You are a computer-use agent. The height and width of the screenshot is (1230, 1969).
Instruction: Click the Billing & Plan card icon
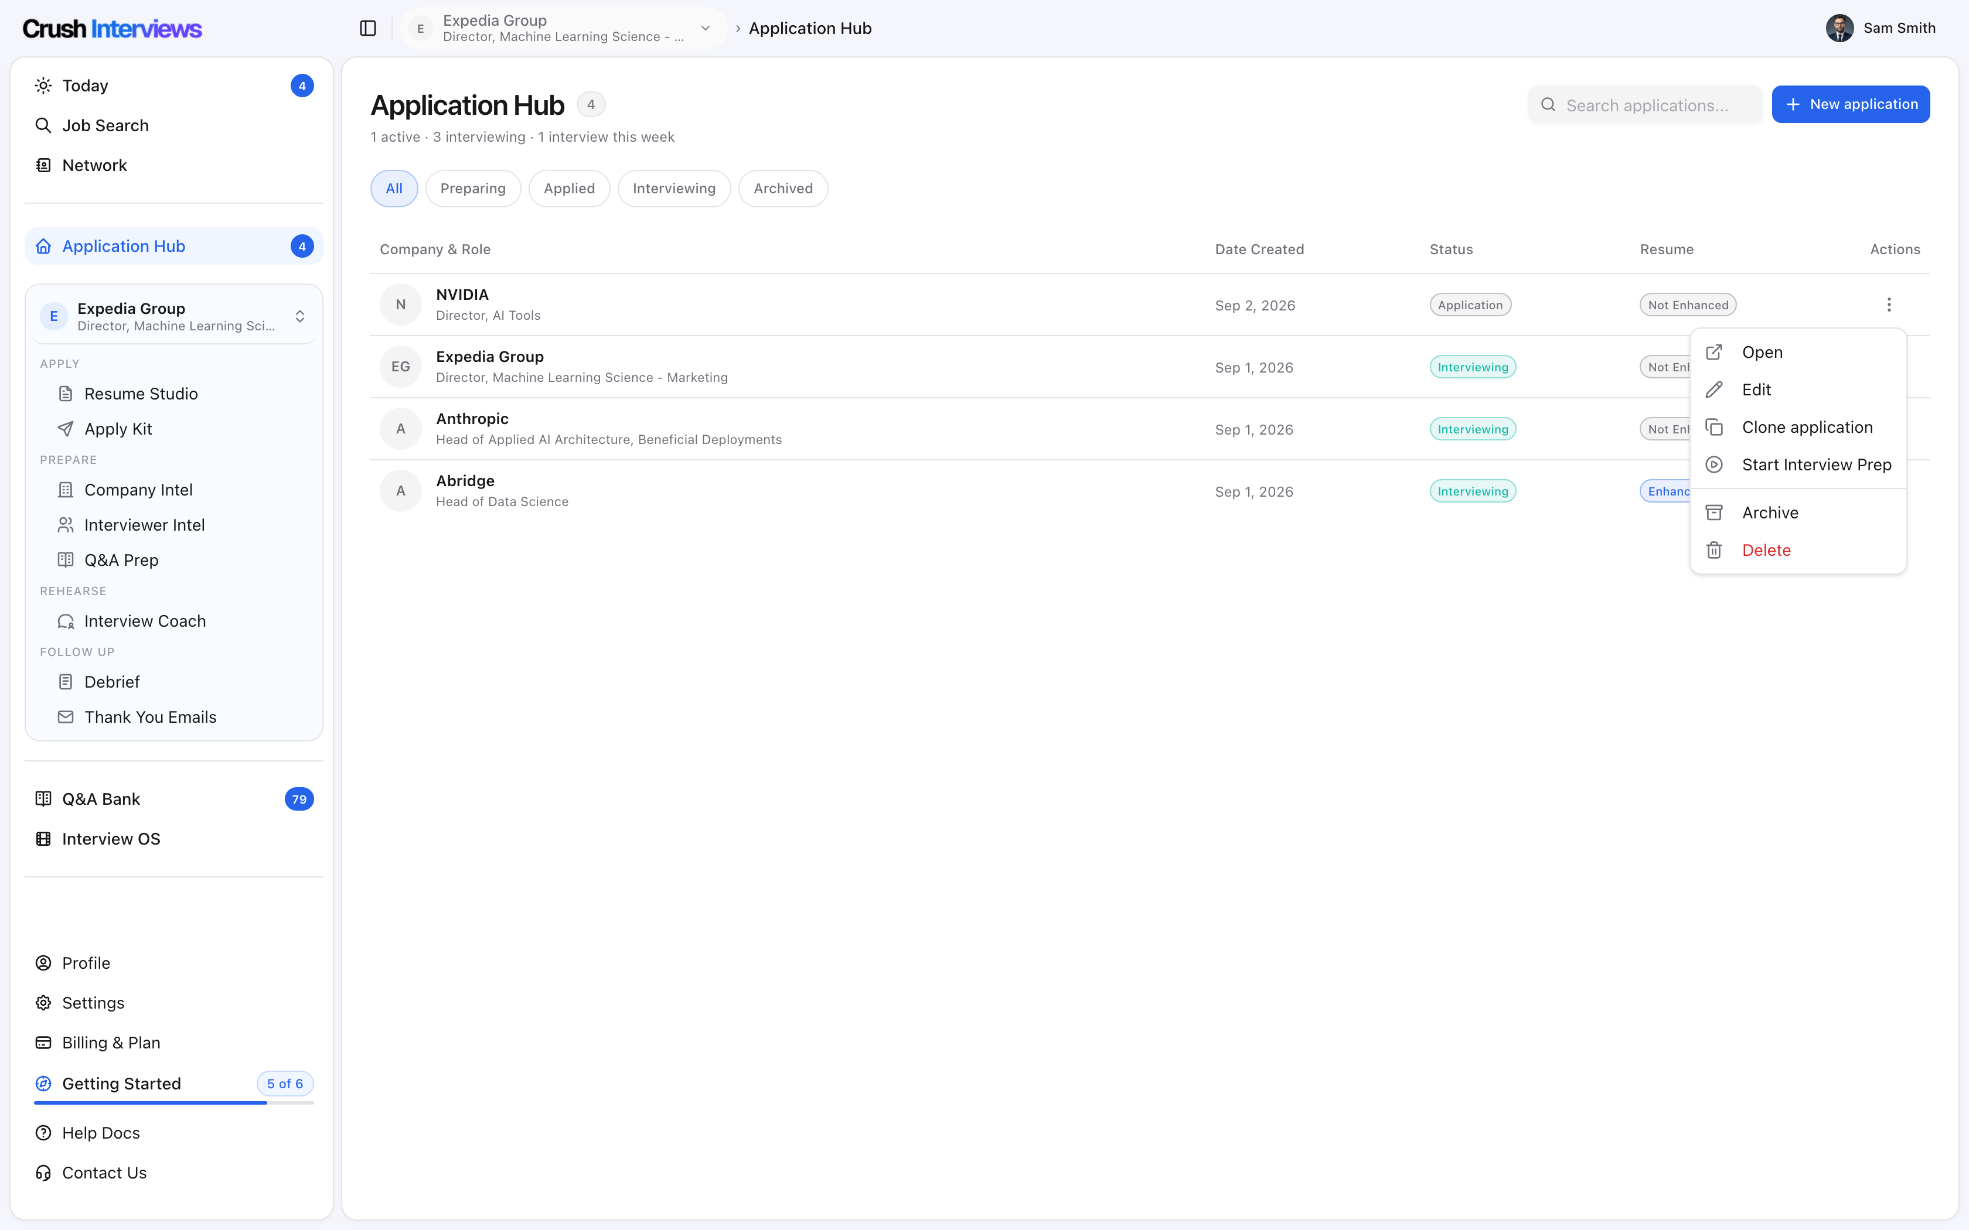[43, 1043]
